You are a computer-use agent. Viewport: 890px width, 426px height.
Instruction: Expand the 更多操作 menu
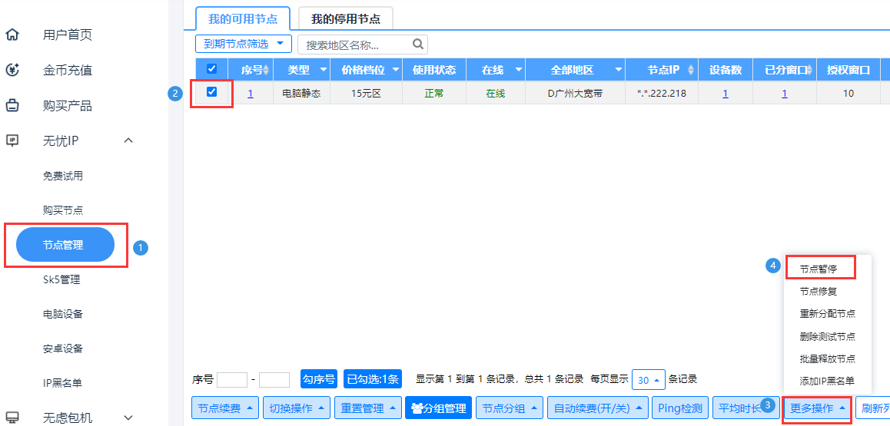(x=818, y=408)
